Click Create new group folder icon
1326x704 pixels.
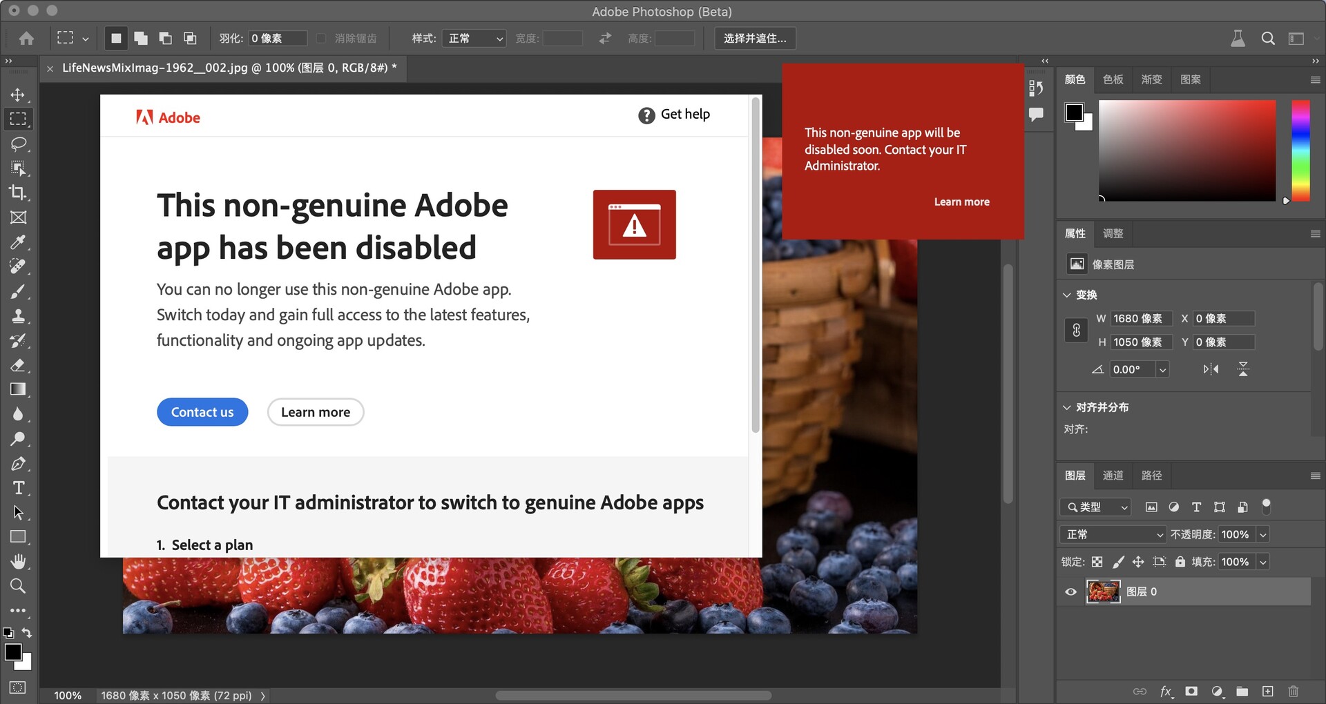[x=1242, y=691]
